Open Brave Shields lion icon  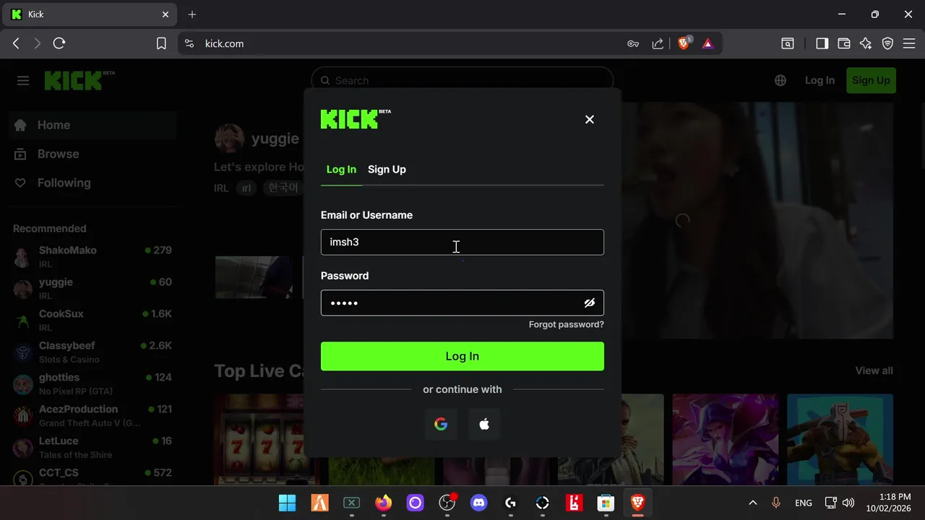(684, 43)
